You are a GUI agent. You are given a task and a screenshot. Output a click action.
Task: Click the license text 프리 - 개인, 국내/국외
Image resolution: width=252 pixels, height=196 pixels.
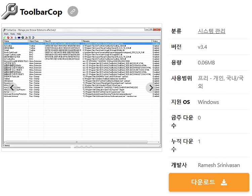pos(221,82)
